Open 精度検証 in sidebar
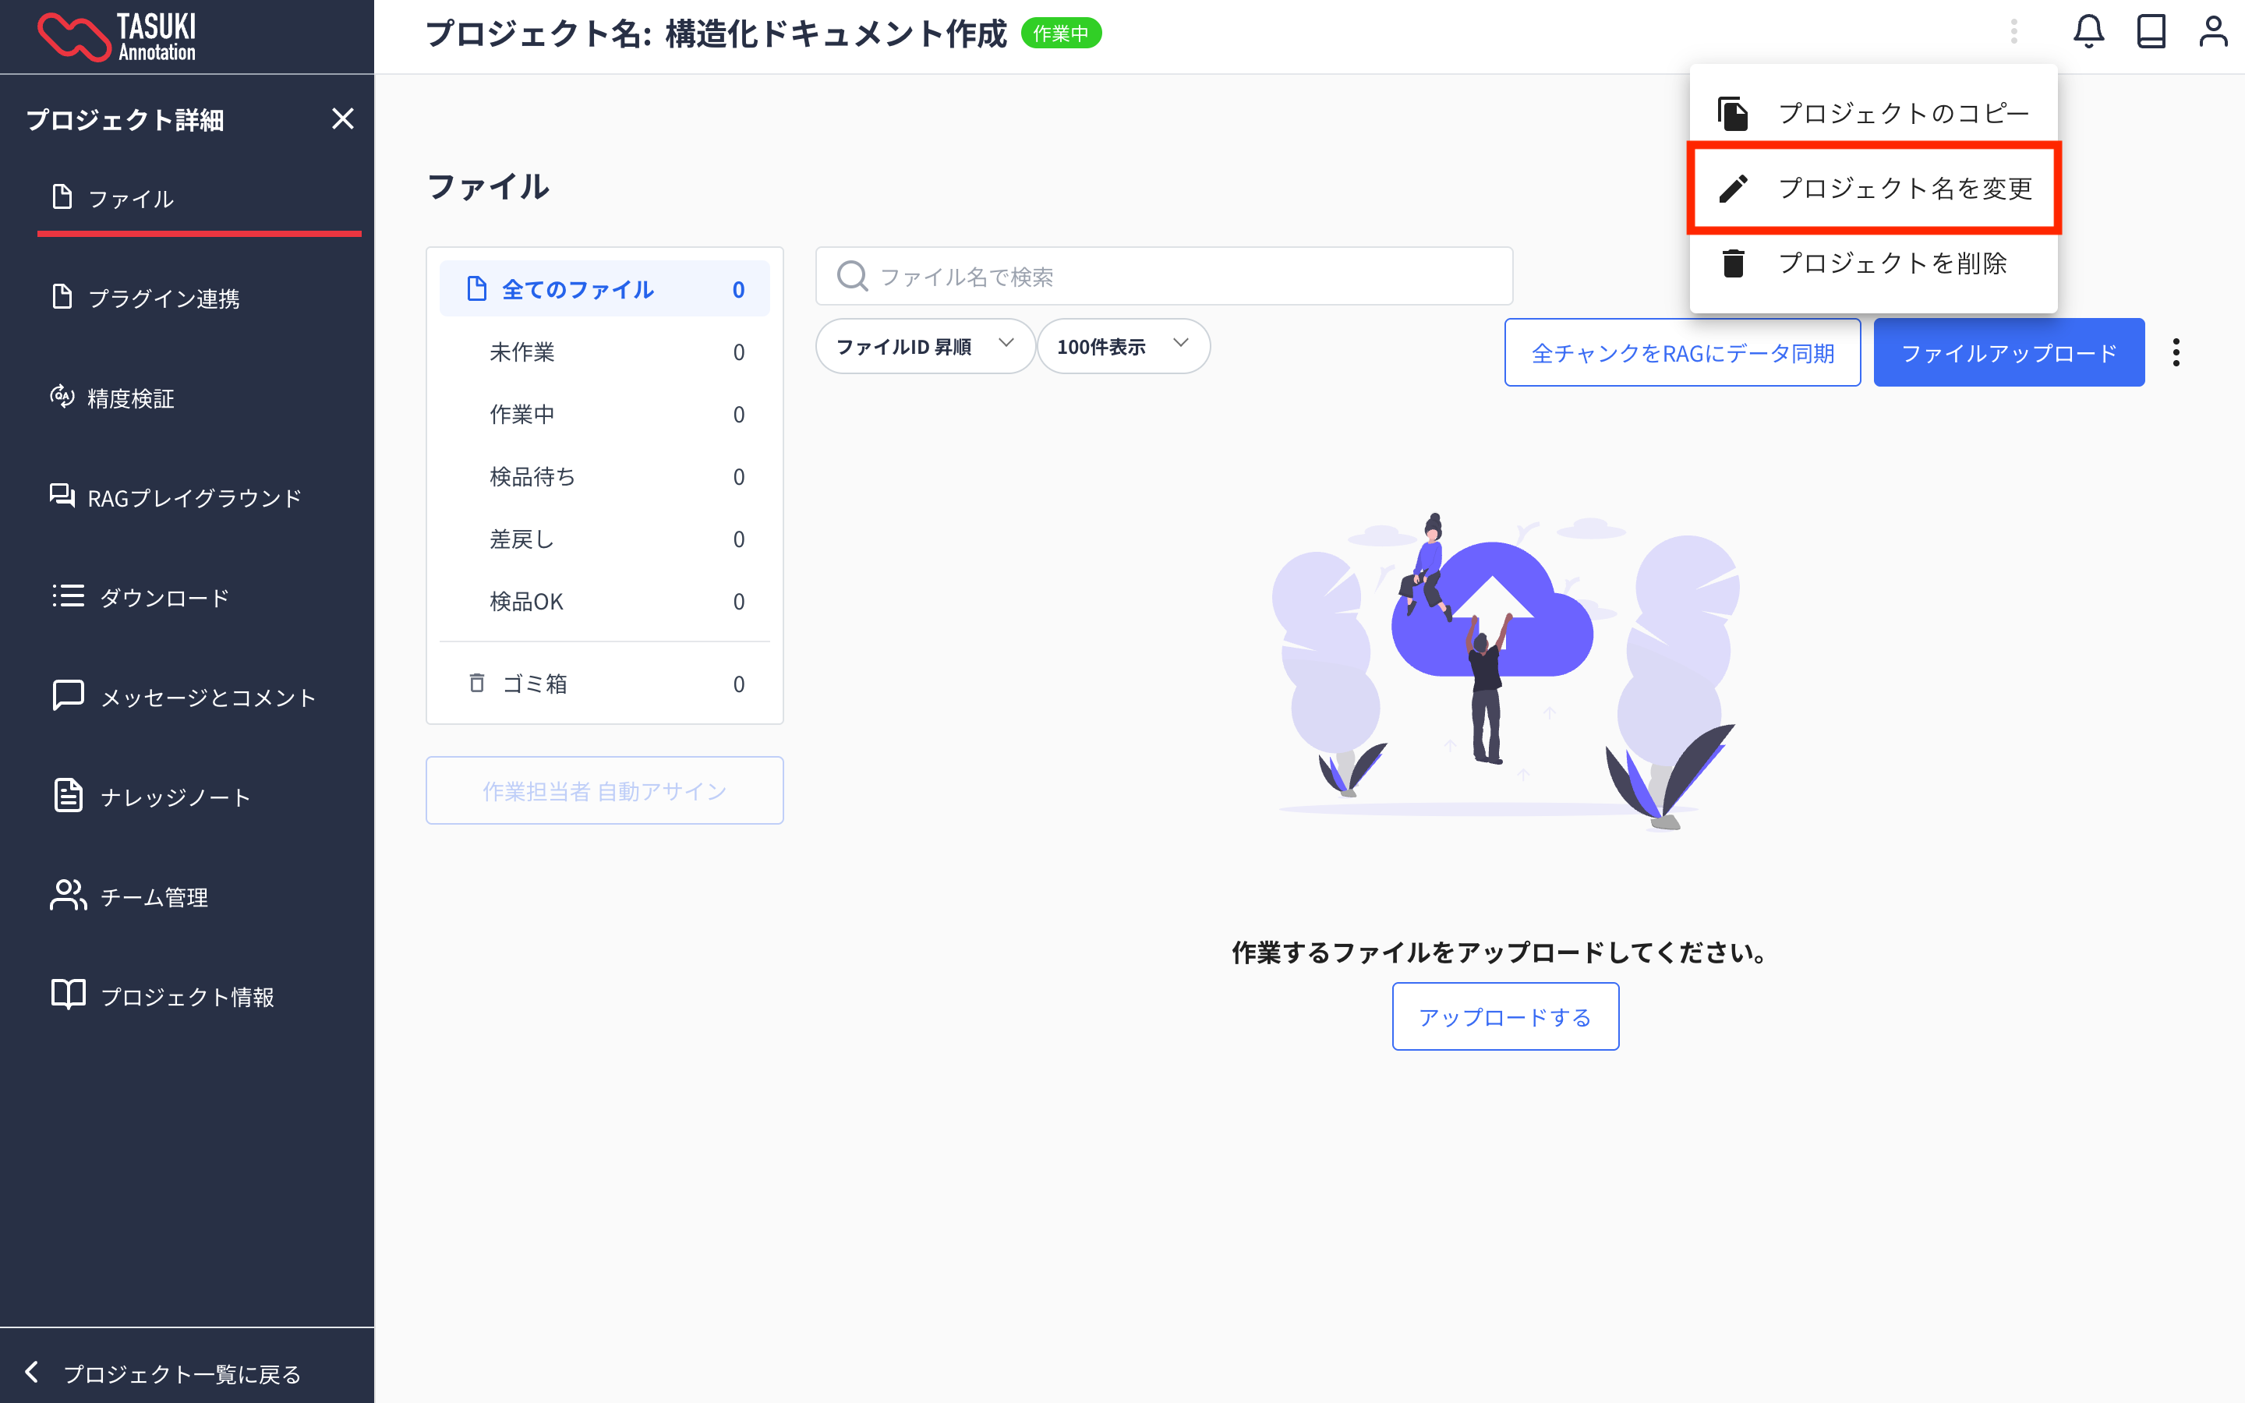2245x1403 pixels. (x=130, y=398)
